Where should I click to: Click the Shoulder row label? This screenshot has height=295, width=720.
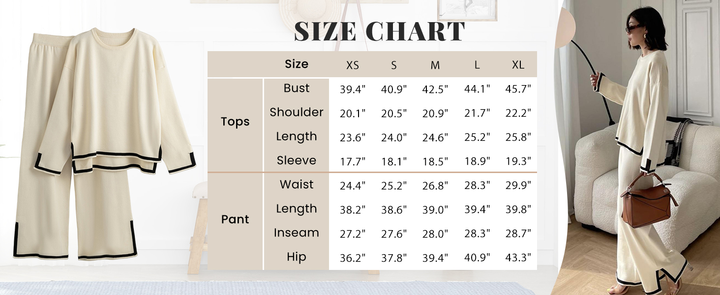tap(297, 113)
